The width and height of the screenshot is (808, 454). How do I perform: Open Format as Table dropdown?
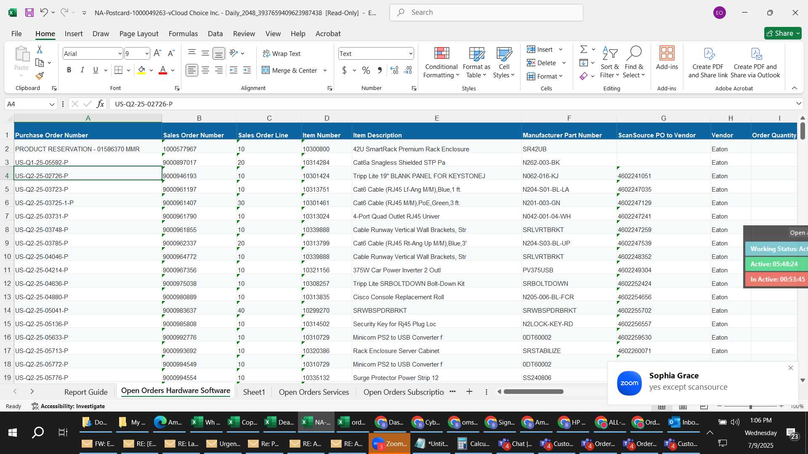[476, 62]
